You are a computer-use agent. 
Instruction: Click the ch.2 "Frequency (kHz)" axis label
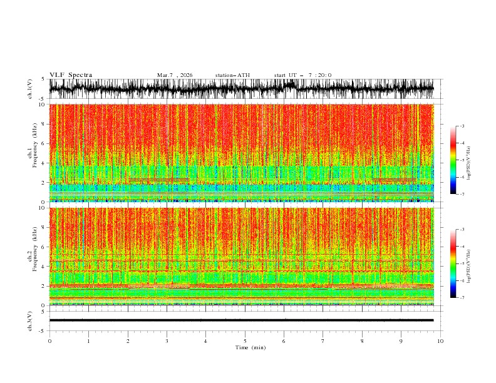tap(35, 249)
